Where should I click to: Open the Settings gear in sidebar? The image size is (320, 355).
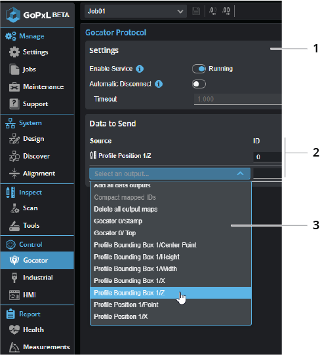pos(14,52)
